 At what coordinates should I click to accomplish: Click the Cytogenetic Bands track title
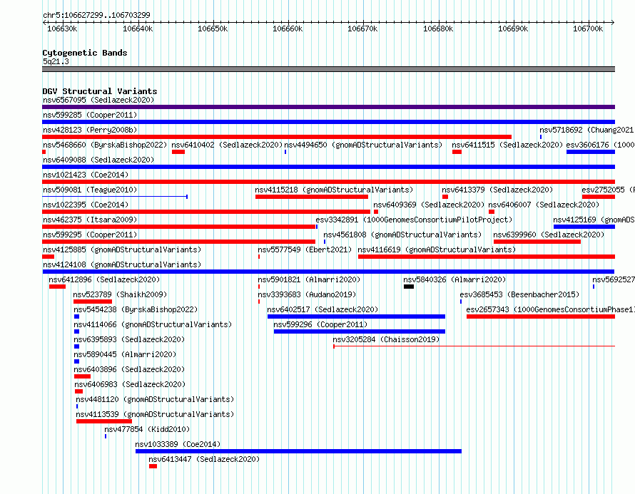coord(85,53)
